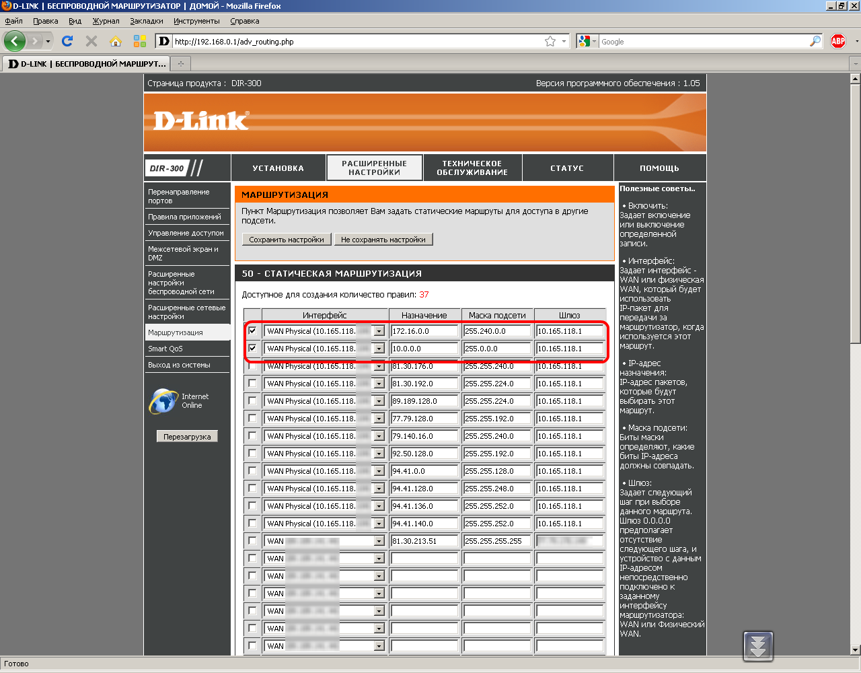
Task: Tick the checkbox for route 79.140.16.0
Action: pos(252,435)
